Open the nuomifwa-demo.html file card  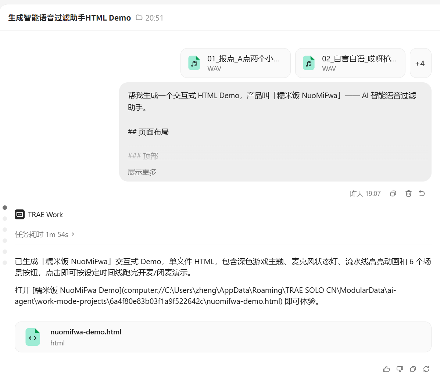pyautogui.click(x=223, y=337)
